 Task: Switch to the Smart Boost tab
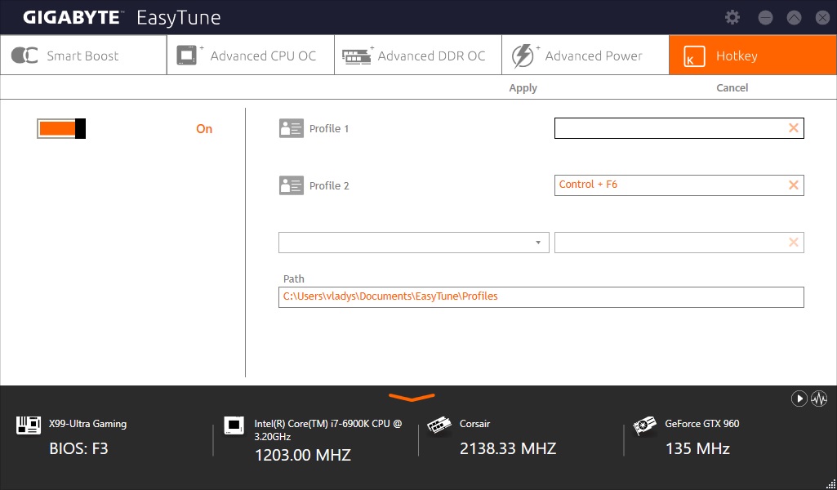(x=84, y=55)
